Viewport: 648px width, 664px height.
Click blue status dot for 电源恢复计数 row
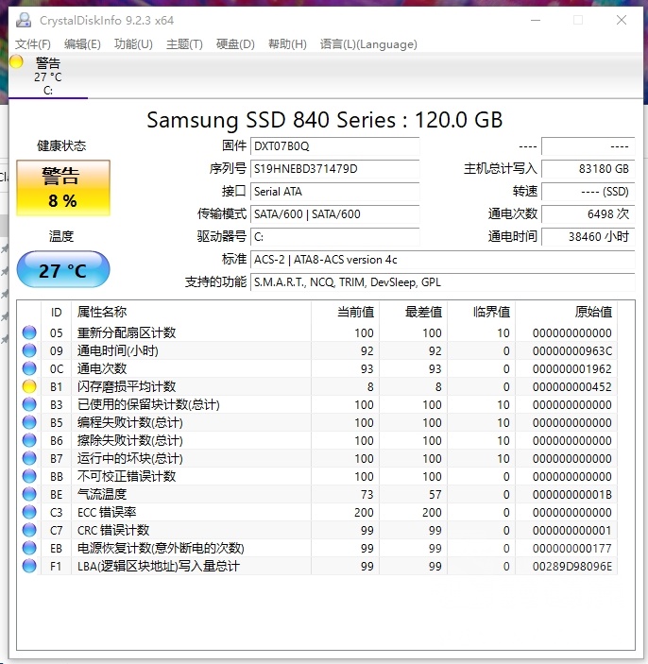(29, 548)
